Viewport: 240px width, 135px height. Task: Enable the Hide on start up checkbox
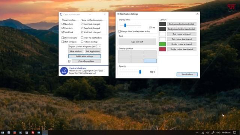coord(82,42)
